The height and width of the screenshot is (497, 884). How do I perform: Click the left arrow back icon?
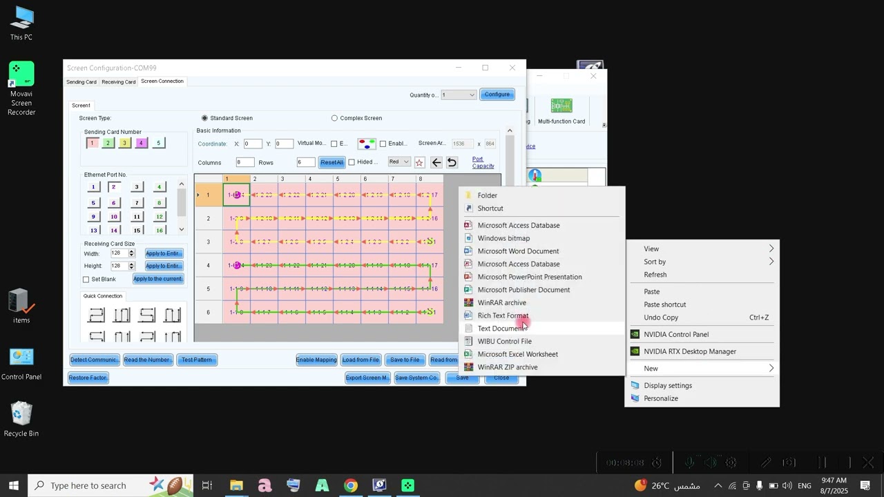(x=436, y=162)
